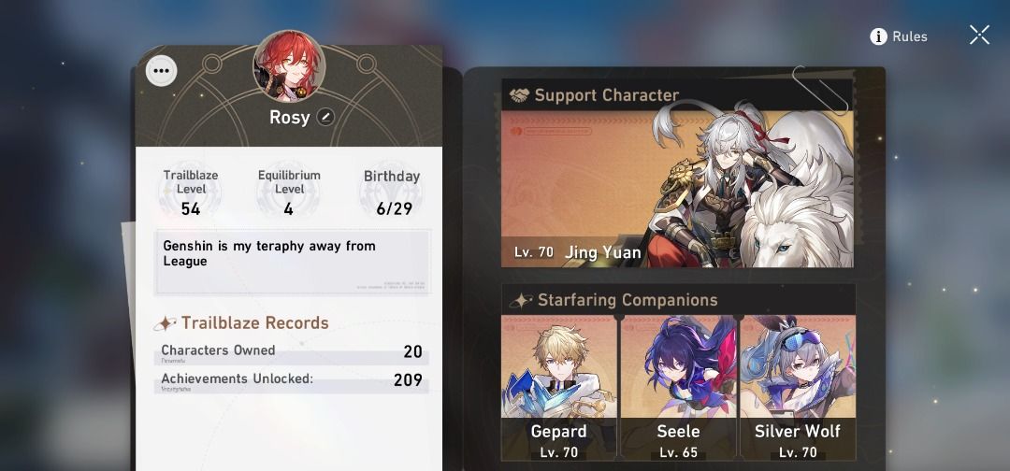Click the handshake Support Character icon

point(519,95)
